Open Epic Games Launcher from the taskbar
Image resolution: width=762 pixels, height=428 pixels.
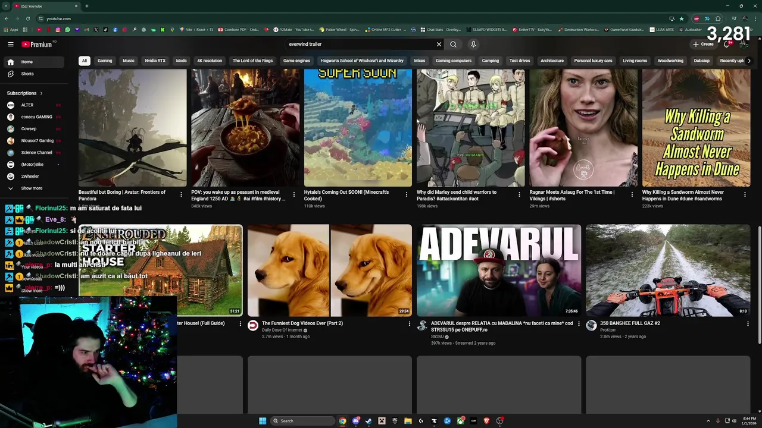[x=395, y=421]
